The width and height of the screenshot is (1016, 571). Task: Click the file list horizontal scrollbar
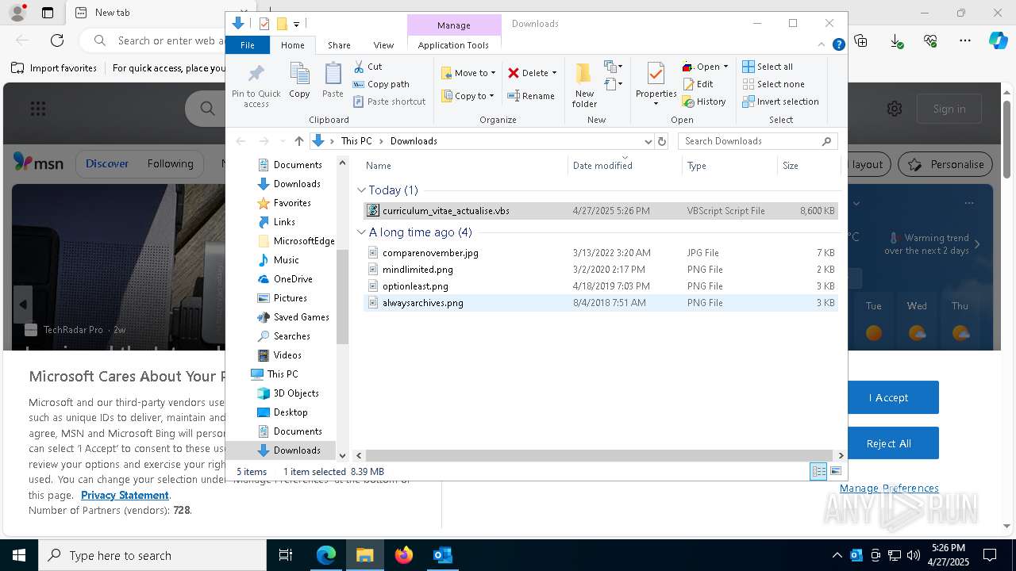600,455
